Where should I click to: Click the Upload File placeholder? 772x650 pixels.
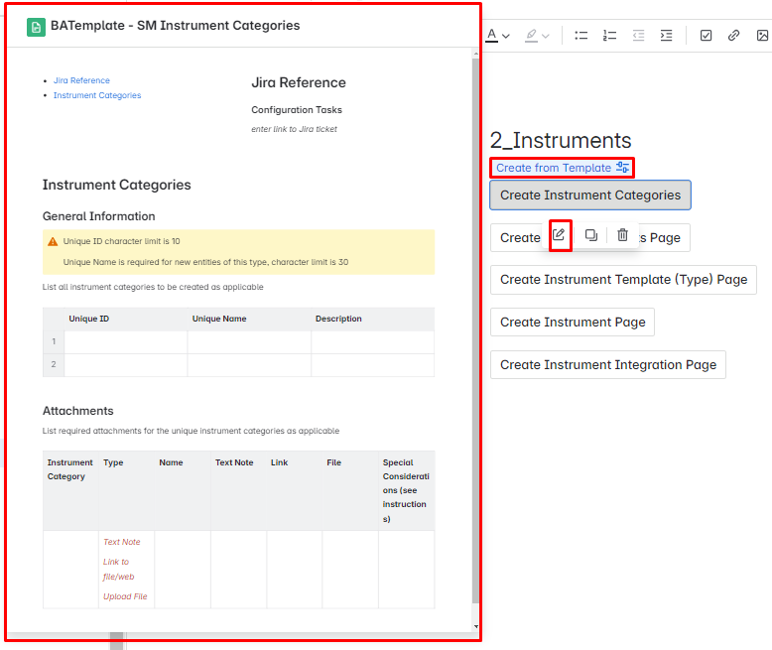pos(125,596)
